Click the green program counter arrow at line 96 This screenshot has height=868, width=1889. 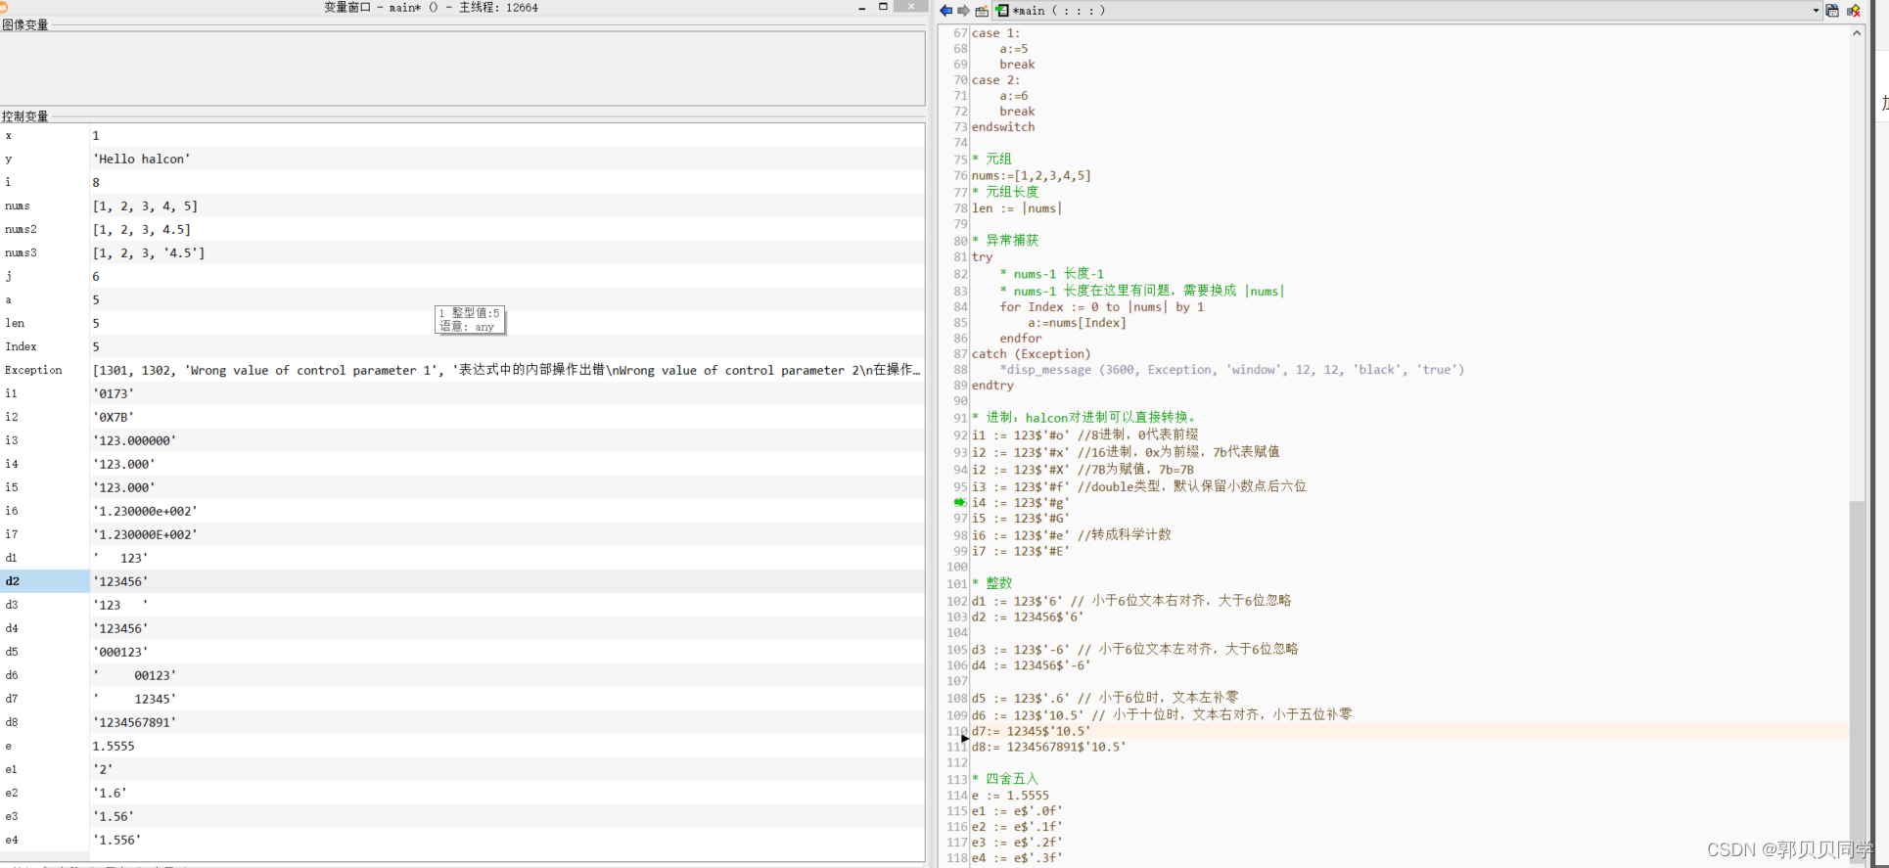coord(960,502)
